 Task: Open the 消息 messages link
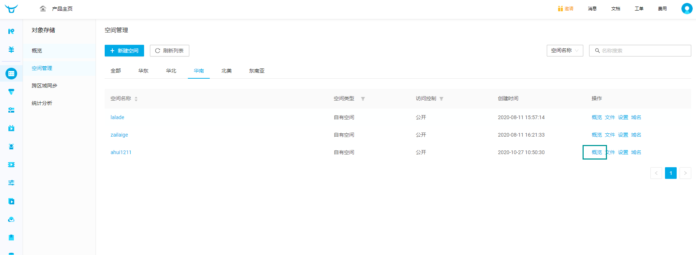coord(592,9)
